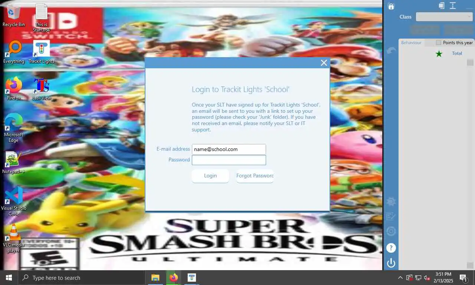The image size is (475, 285).
Task: Click the copy-window icon atop Trackit panel
Action: pyautogui.click(x=441, y=5)
